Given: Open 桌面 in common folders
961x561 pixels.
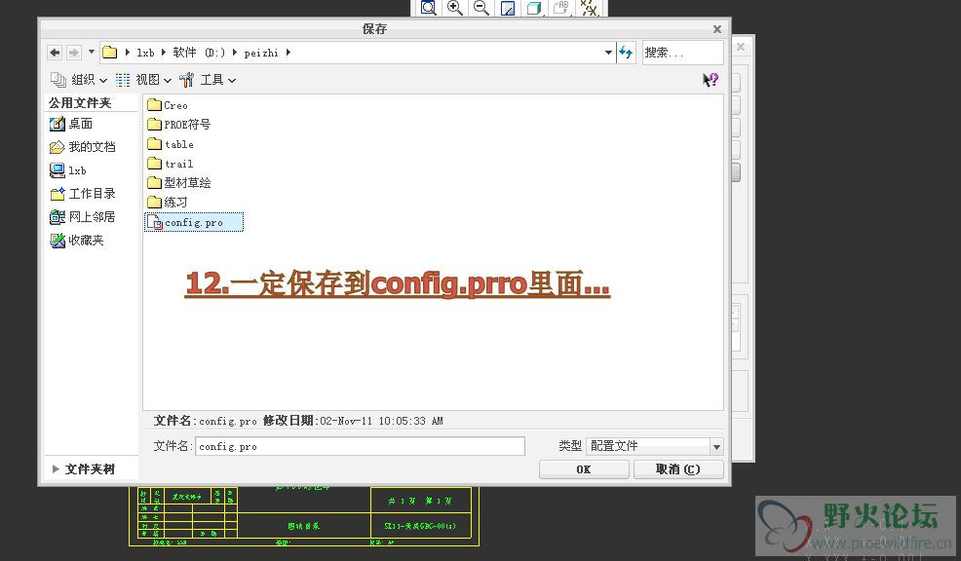Looking at the screenshot, I should tap(71, 124).
